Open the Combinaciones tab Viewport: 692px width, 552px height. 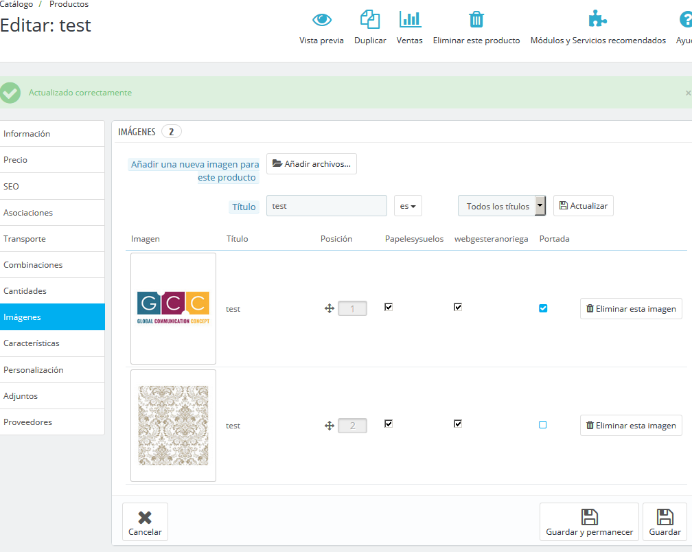pos(52,265)
